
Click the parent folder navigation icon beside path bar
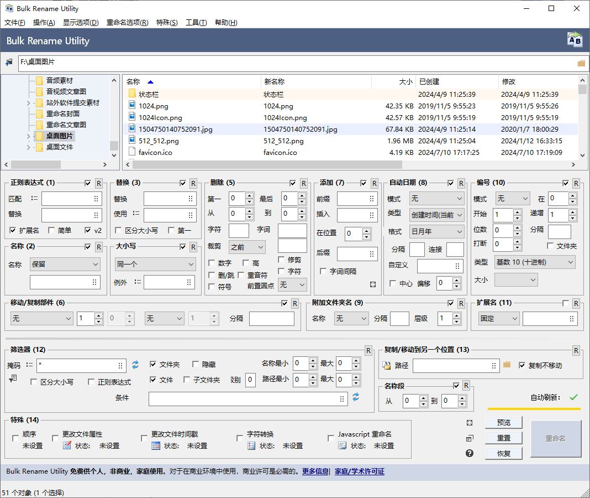(x=8, y=62)
